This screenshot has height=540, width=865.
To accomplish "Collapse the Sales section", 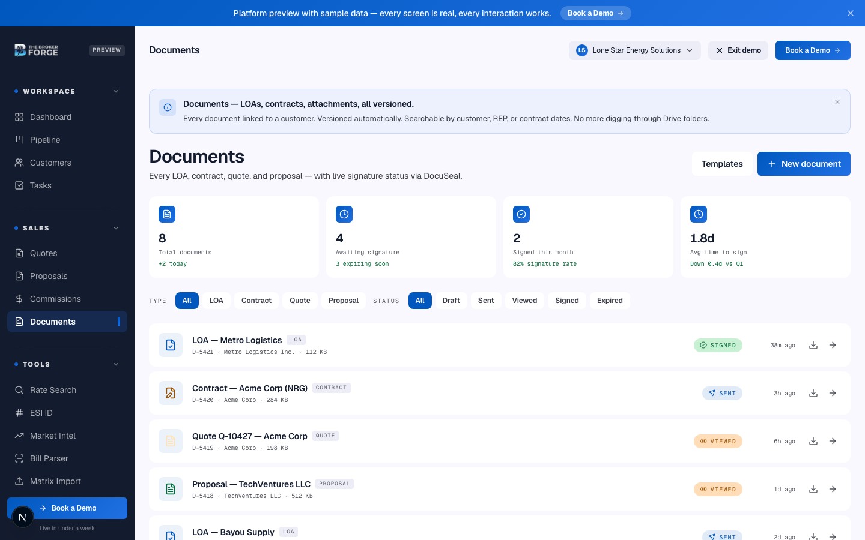I will 116,228.
